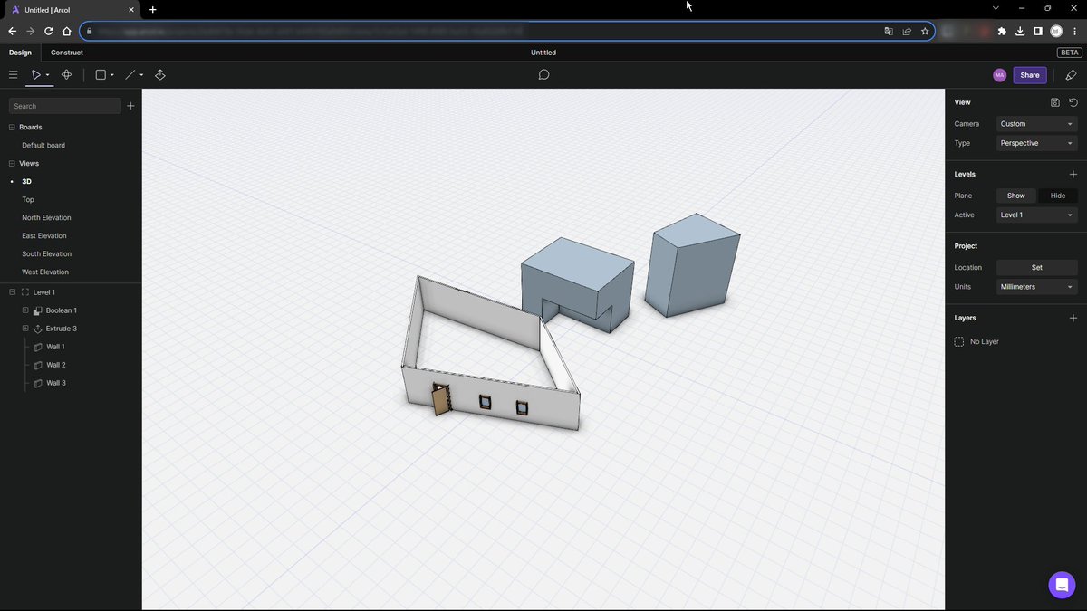Image resolution: width=1087 pixels, height=611 pixels.
Task: Click the Set location button
Action: point(1036,268)
